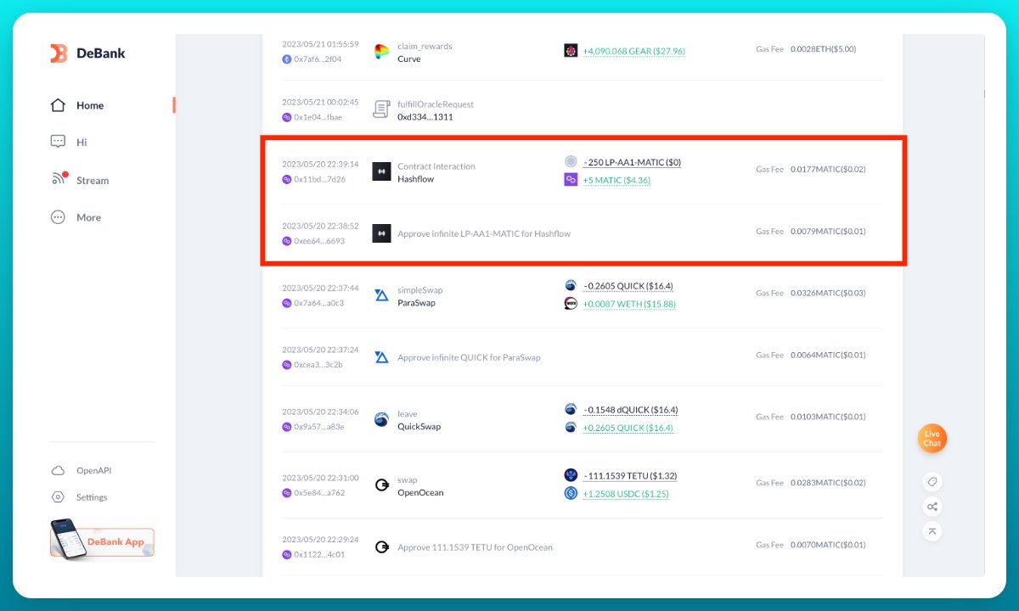Click the Hashflow protocol name
1019x611 pixels.
(x=416, y=179)
